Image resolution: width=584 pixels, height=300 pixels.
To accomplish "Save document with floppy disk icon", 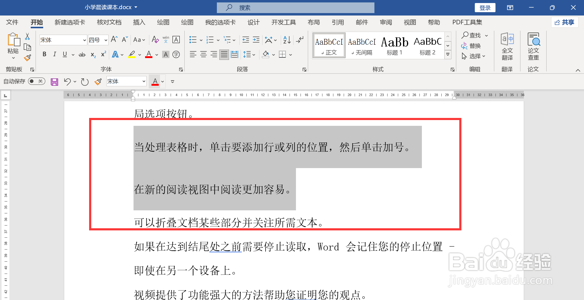I will 54,82.
